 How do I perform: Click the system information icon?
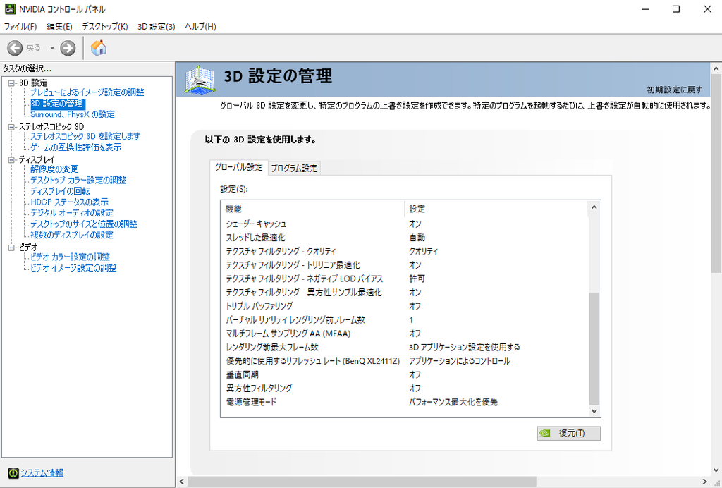pos(13,472)
